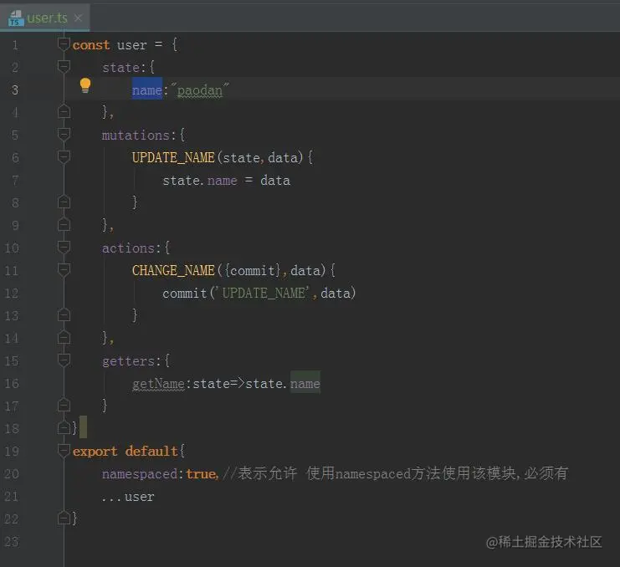
Task: Click the 'true' value on line 20
Action: pos(201,473)
